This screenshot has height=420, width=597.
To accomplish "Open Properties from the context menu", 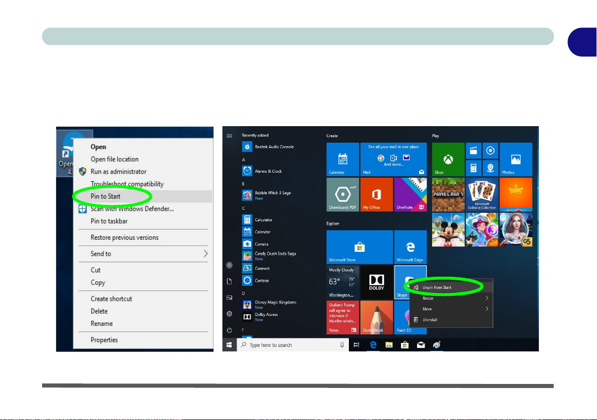I will coord(104,340).
